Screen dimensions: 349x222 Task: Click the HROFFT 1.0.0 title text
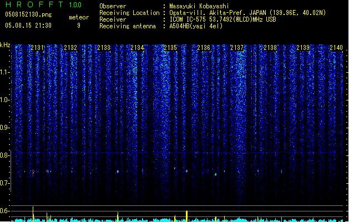coord(44,4)
